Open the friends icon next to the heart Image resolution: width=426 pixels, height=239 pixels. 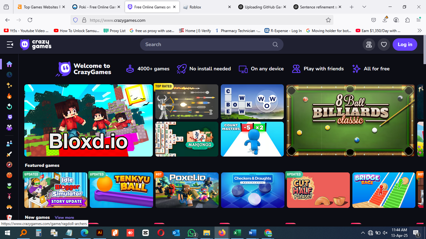point(369,45)
